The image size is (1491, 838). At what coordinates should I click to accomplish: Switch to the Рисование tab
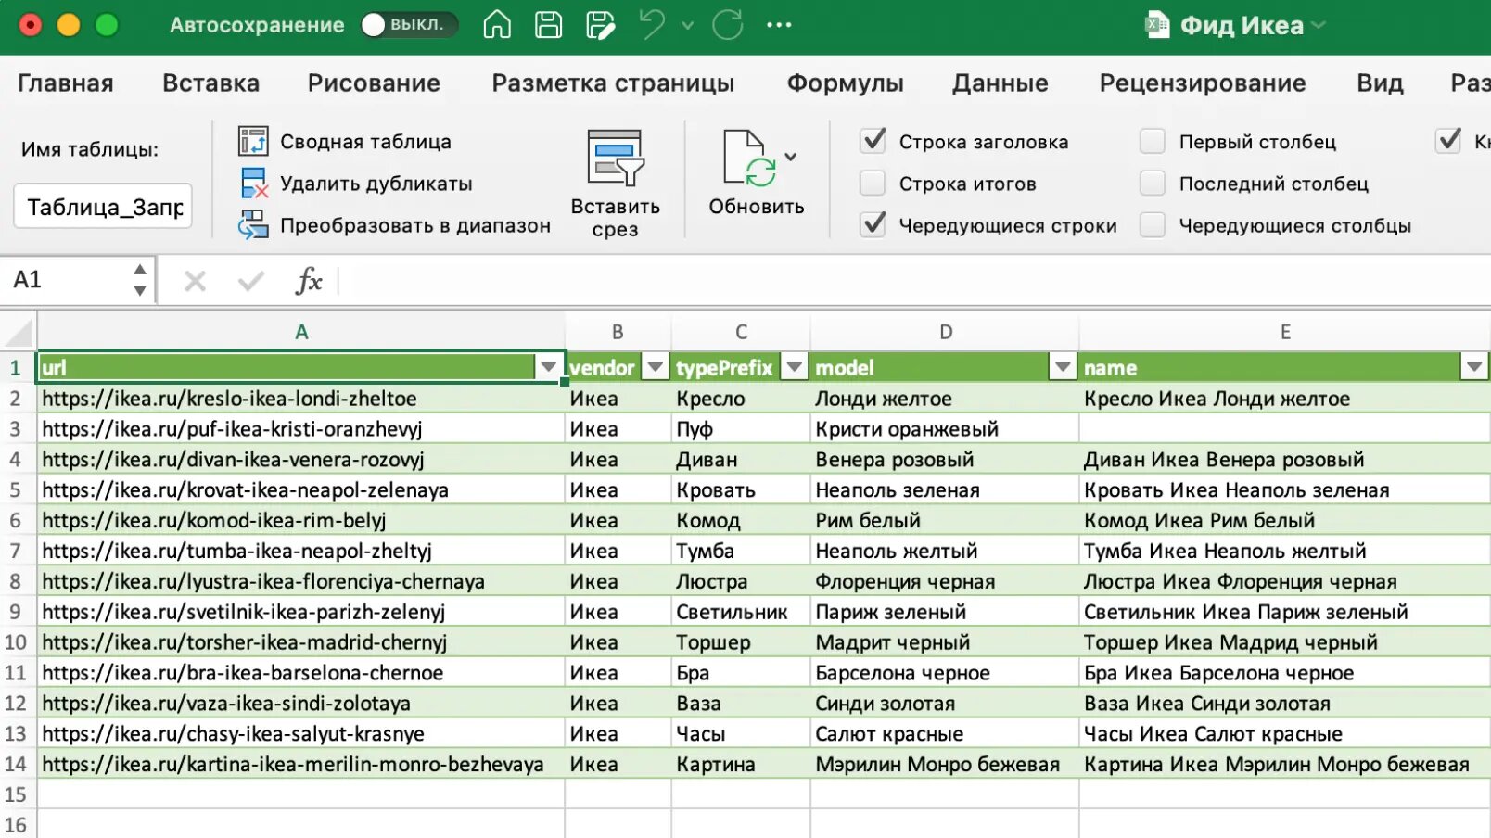click(x=374, y=83)
